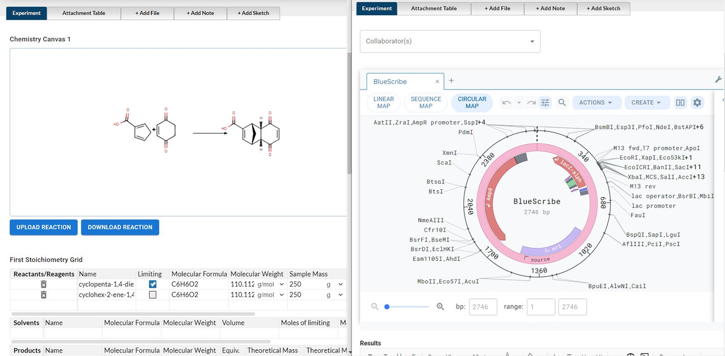Click the bp position input field

click(483, 307)
